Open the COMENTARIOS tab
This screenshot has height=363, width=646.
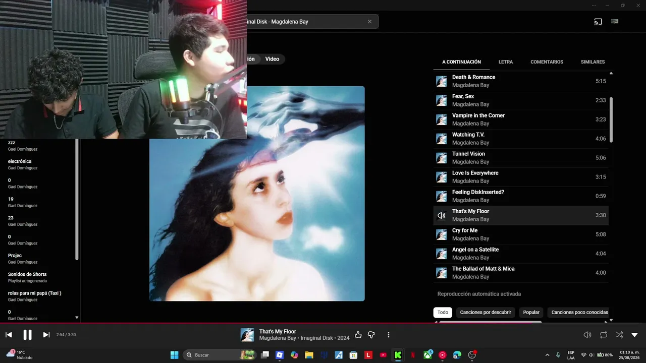547,62
